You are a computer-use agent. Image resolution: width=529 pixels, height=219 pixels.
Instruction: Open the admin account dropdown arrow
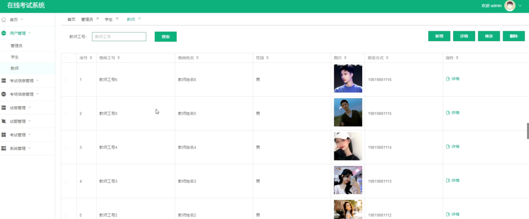pyautogui.click(x=520, y=6)
